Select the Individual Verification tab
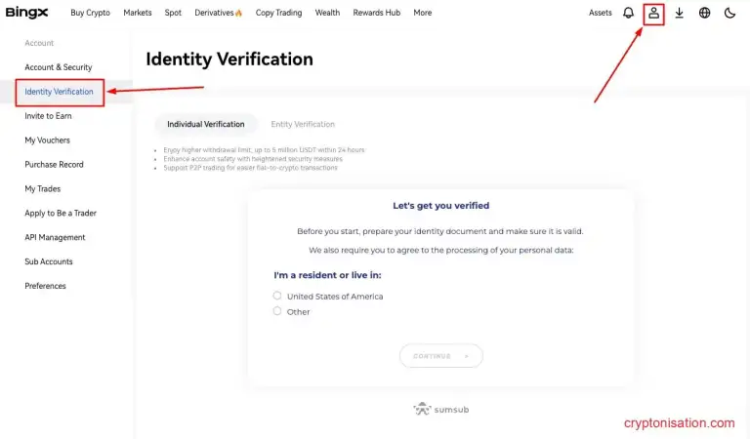Screen dimensions: 750x439 pos(206,124)
